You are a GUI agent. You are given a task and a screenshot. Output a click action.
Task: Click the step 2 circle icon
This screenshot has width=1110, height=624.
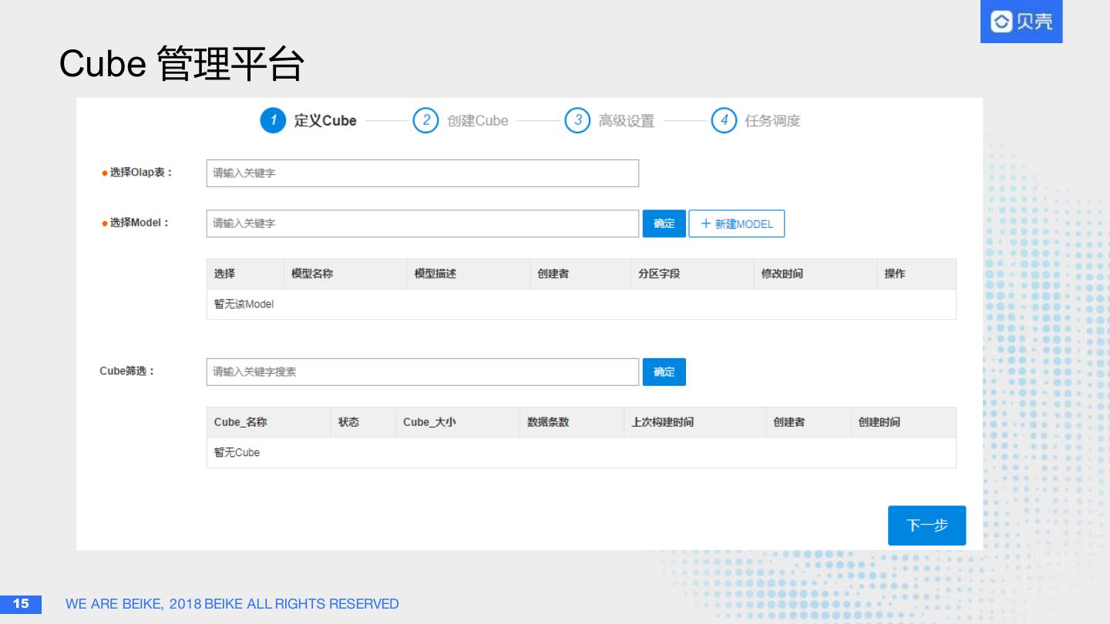tap(425, 120)
